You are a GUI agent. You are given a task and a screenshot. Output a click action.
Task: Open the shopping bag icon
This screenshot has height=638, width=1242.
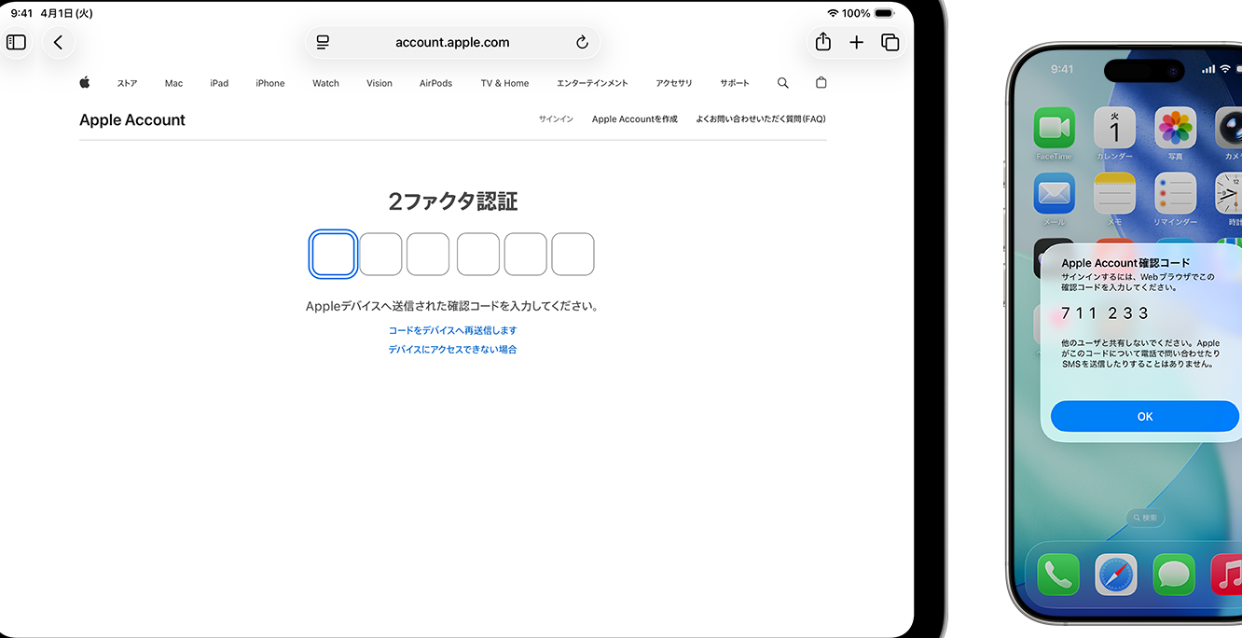tap(821, 82)
